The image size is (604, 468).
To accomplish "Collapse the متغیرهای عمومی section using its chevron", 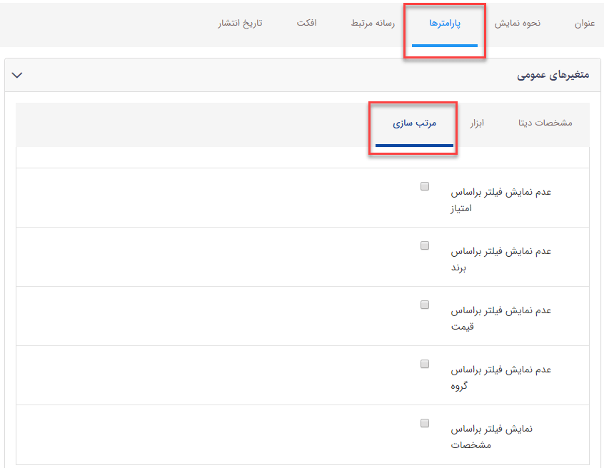I will 17,73.
